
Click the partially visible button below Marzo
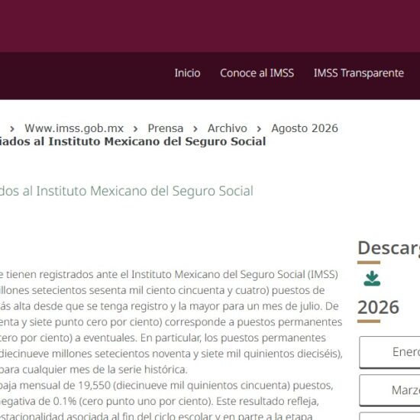[389, 416]
